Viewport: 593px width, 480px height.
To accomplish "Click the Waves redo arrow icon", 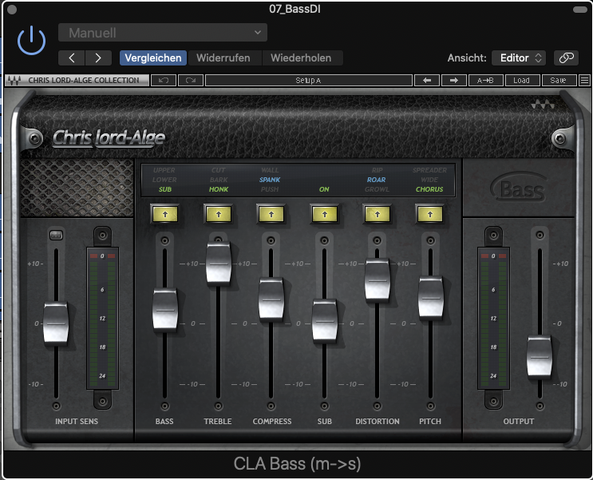I will [191, 81].
